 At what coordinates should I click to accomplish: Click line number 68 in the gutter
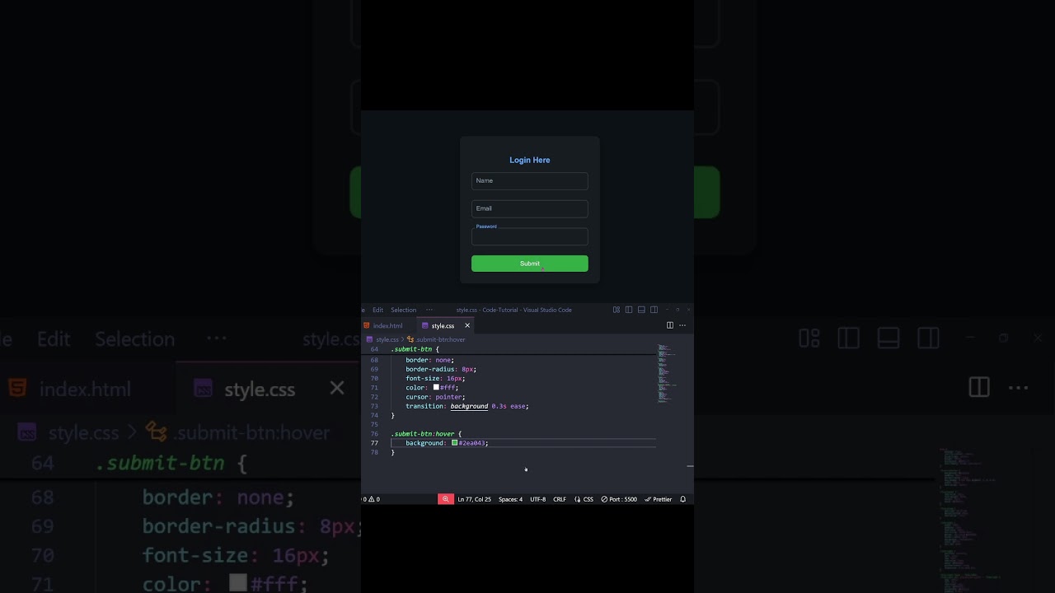pos(374,360)
